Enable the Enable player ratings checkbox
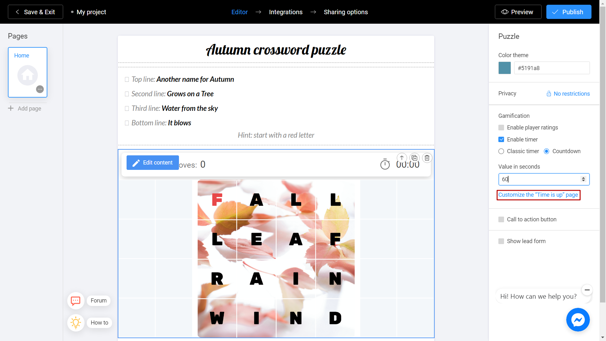The width and height of the screenshot is (606, 341). [502, 127]
